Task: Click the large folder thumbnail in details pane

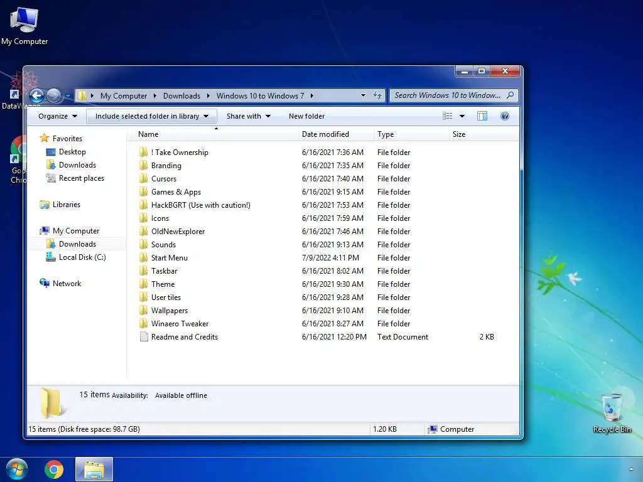Action: click(53, 402)
